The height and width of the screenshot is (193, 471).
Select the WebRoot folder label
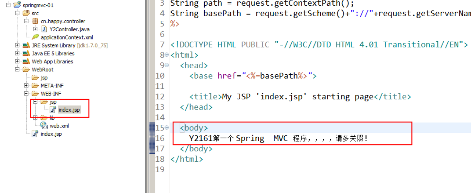point(43,70)
